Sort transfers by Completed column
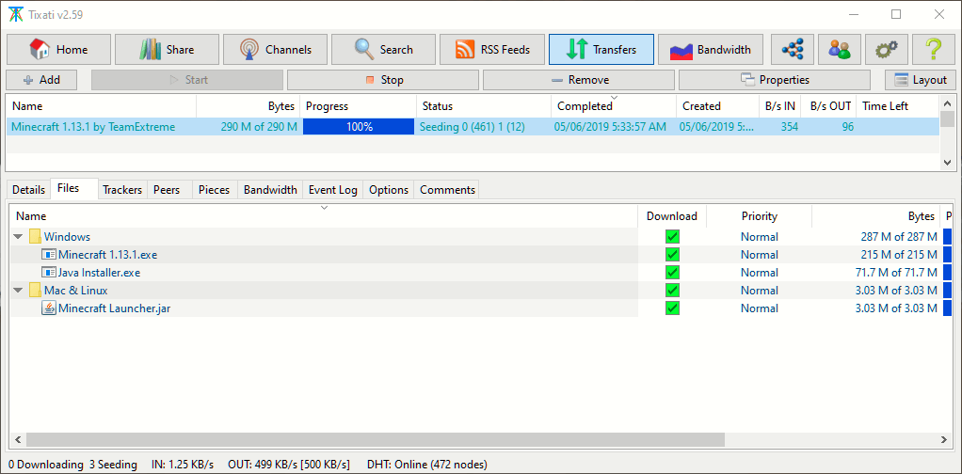 [614, 106]
